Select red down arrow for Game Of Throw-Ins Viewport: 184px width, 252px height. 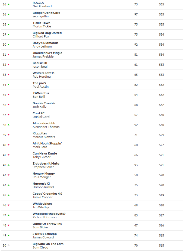9,225
